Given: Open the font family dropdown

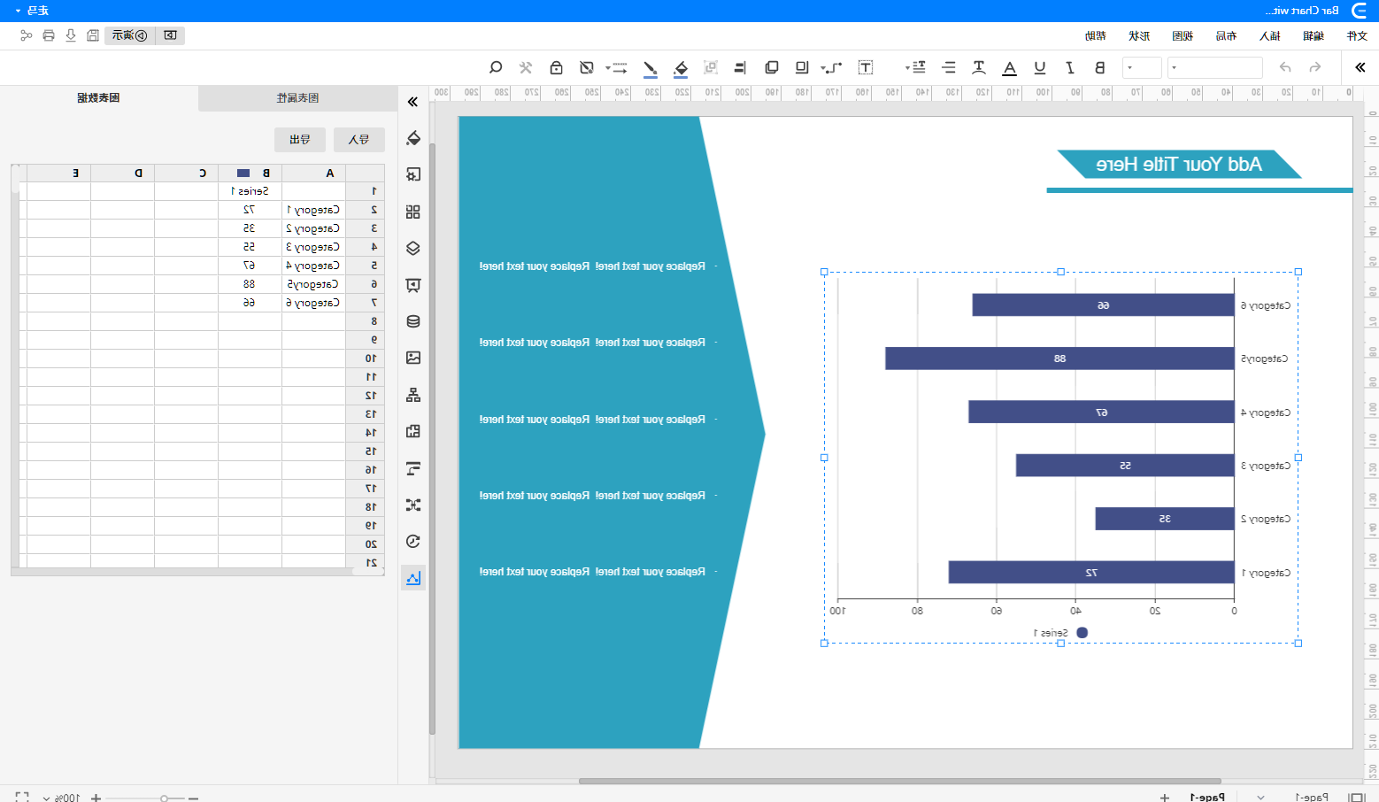Looking at the screenshot, I should click(x=1215, y=67).
